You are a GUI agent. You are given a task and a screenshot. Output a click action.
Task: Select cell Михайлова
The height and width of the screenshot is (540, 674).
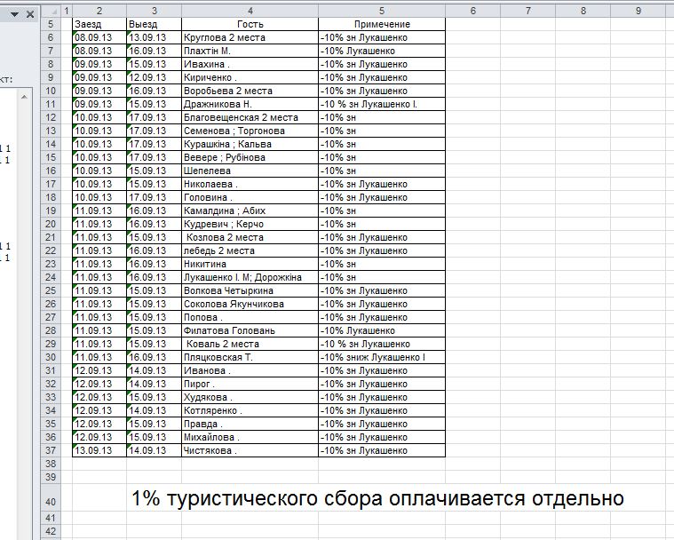pyautogui.click(x=250, y=437)
